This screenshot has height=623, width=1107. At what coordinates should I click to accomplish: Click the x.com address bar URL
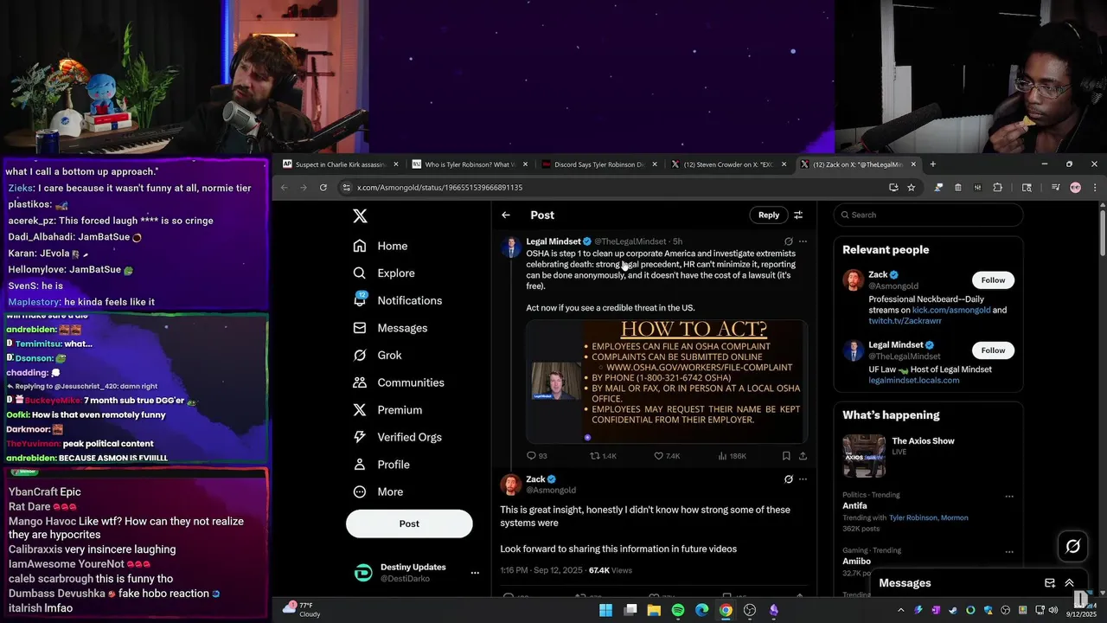(439, 188)
